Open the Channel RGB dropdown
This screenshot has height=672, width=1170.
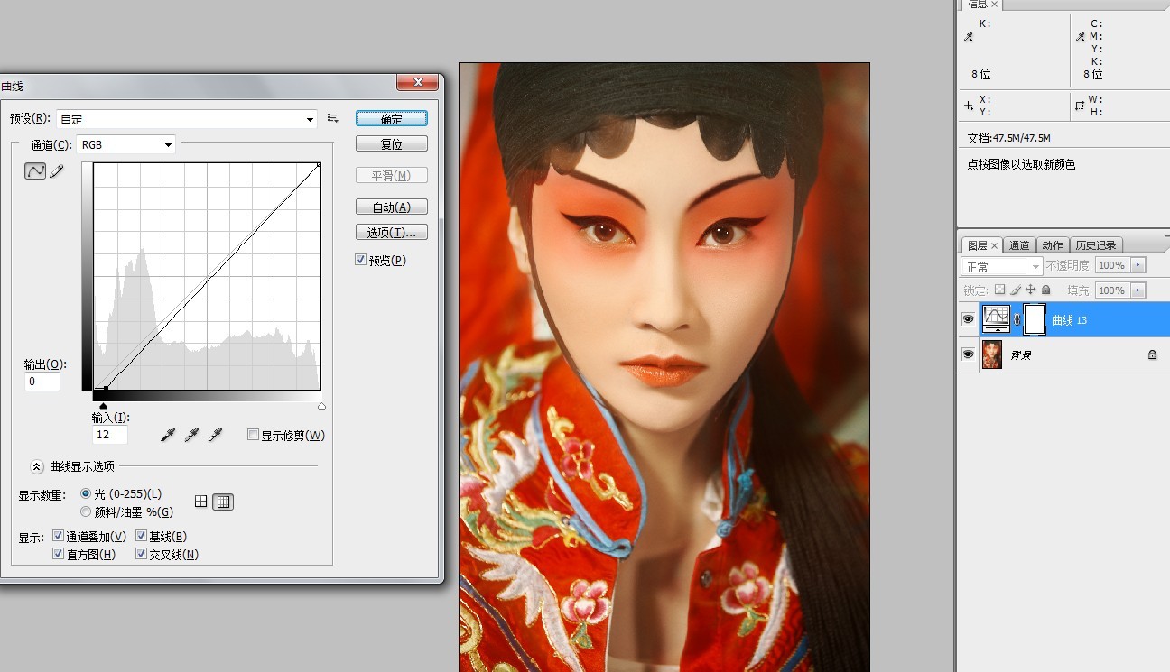(x=126, y=144)
